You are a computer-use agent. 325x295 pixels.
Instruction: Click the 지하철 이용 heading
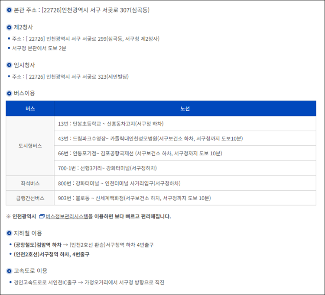28,233
